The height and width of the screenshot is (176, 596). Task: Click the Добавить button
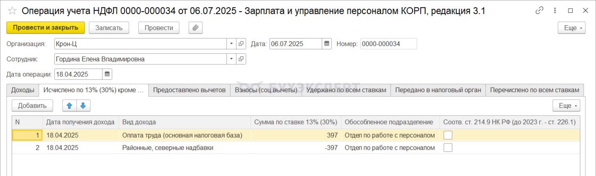32,106
